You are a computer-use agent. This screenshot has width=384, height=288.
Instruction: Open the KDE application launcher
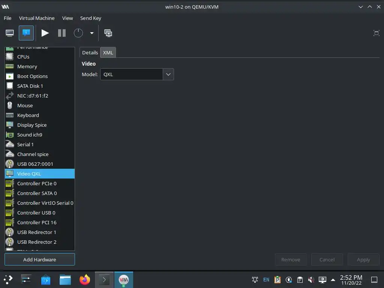[x=8, y=279]
